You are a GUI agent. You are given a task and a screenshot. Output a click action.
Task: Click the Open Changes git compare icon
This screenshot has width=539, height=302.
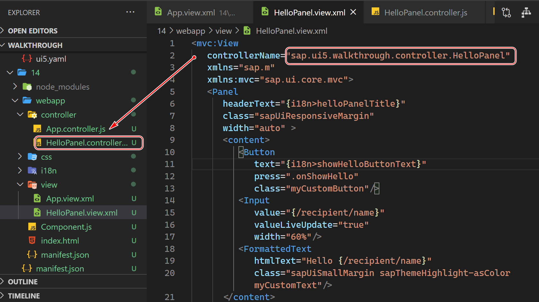506,12
